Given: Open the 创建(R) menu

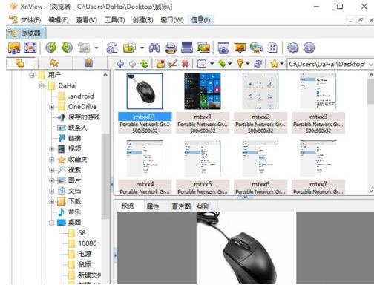Looking at the screenshot, I should tap(142, 20).
